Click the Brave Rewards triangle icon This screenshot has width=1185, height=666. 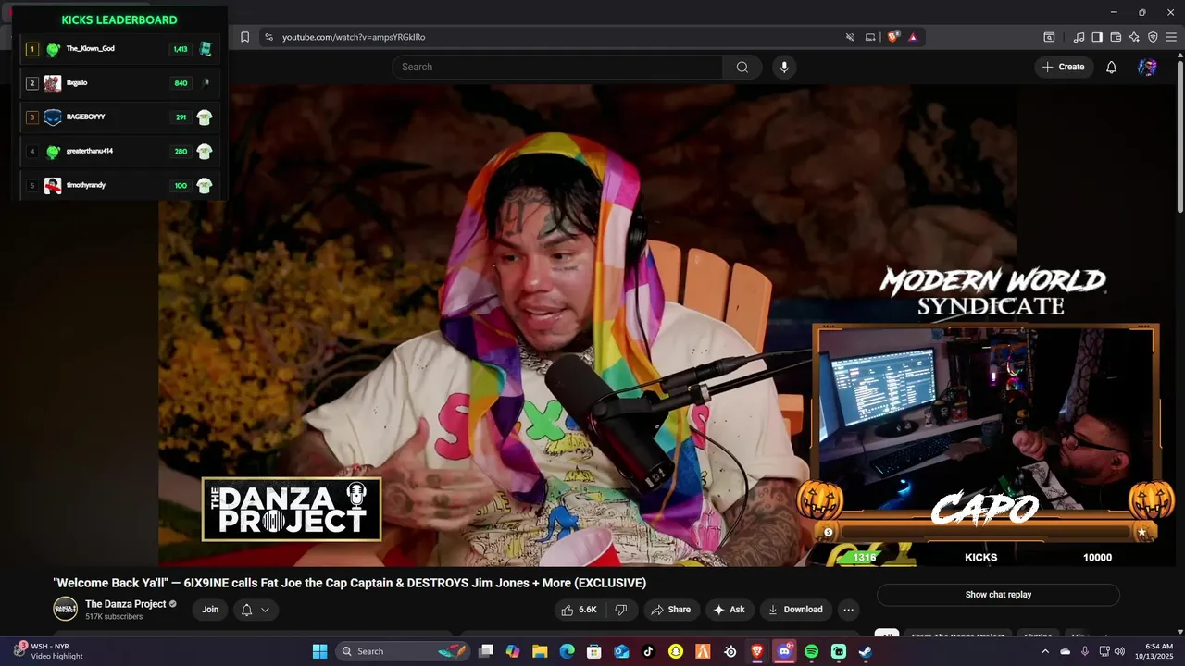pos(913,37)
